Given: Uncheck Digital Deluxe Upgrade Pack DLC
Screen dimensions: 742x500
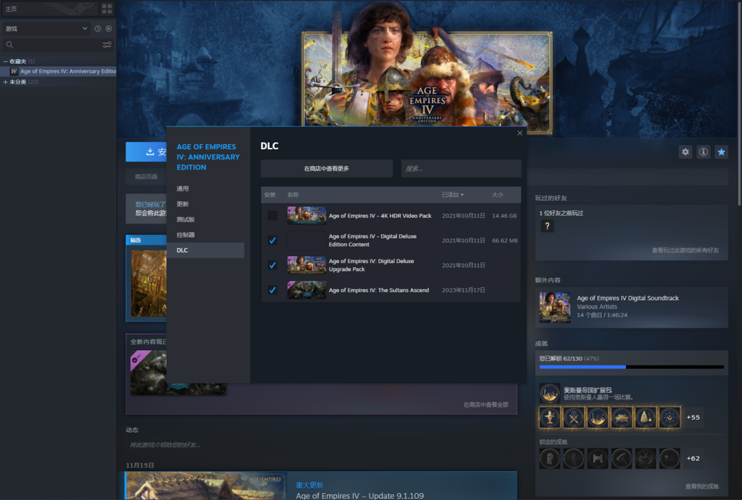Looking at the screenshot, I should point(273,265).
